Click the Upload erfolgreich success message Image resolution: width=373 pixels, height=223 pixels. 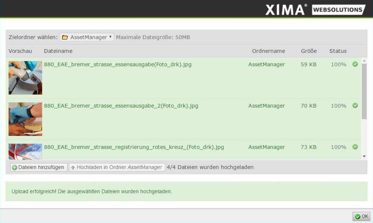(x=92, y=191)
